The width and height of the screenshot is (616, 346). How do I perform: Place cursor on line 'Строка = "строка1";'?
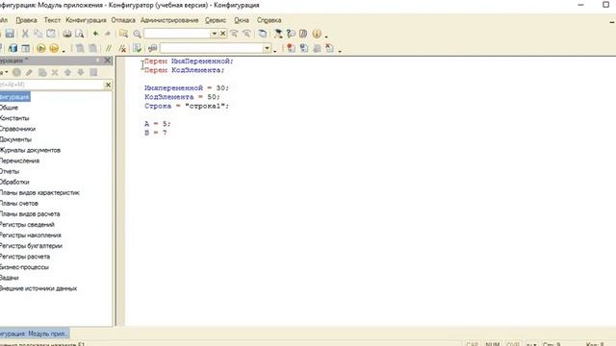click(x=186, y=106)
